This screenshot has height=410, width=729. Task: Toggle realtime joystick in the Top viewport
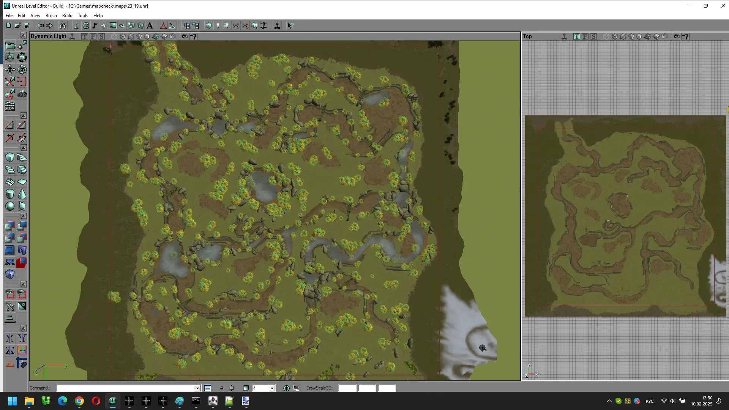pyautogui.click(x=564, y=36)
